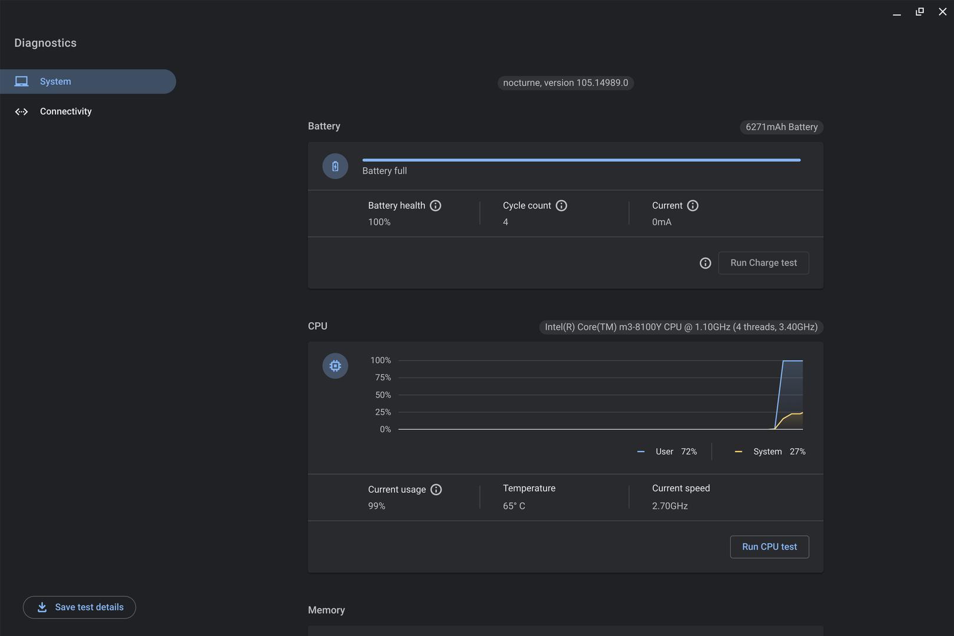Click the Battery health info icon
The width and height of the screenshot is (954, 636).
[x=435, y=206]
